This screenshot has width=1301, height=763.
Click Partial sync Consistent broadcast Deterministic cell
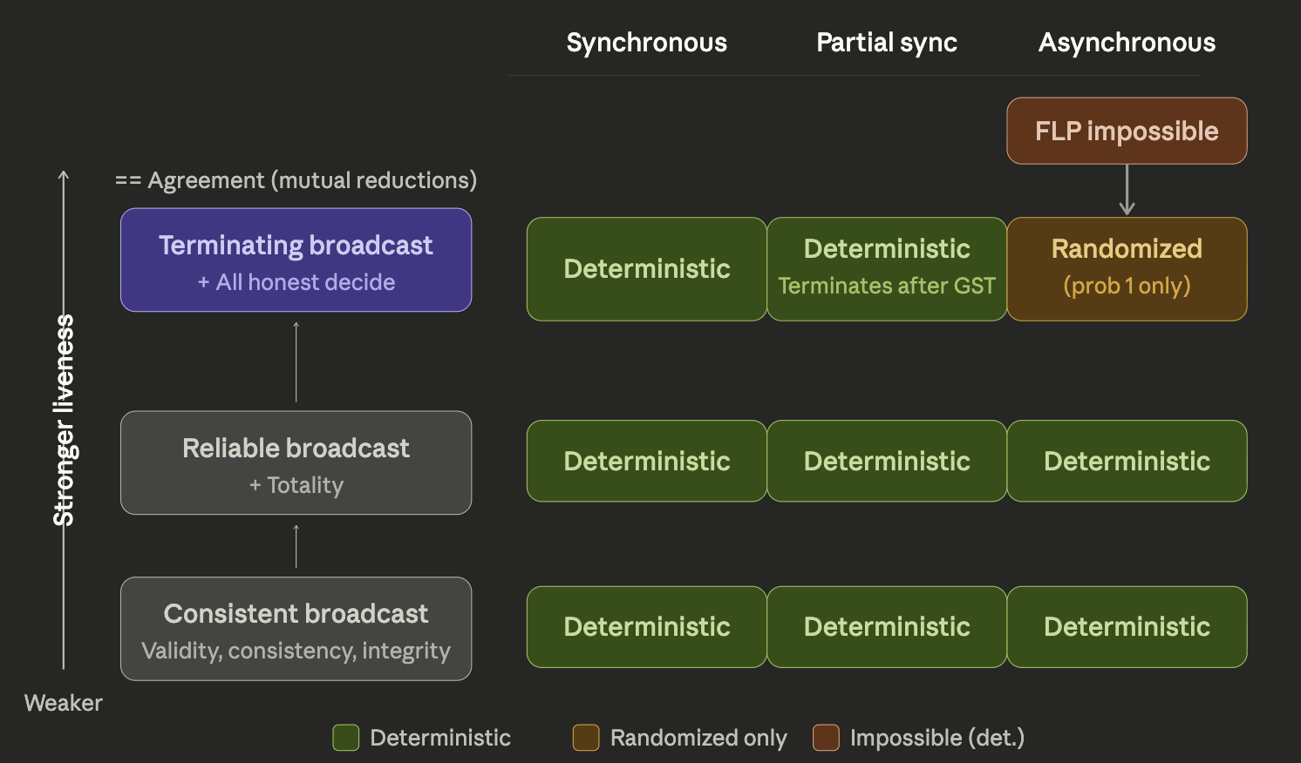(887, 627)
